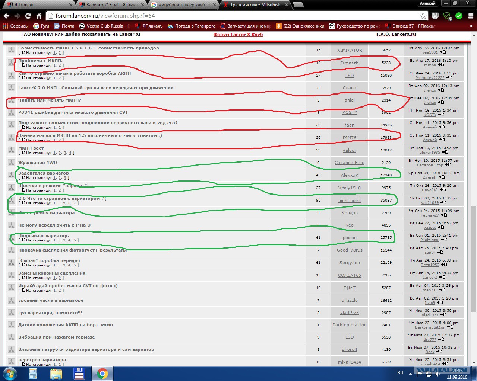Open the browser home page button
Viewport: 477px width, 381px height.
(39, 16)
